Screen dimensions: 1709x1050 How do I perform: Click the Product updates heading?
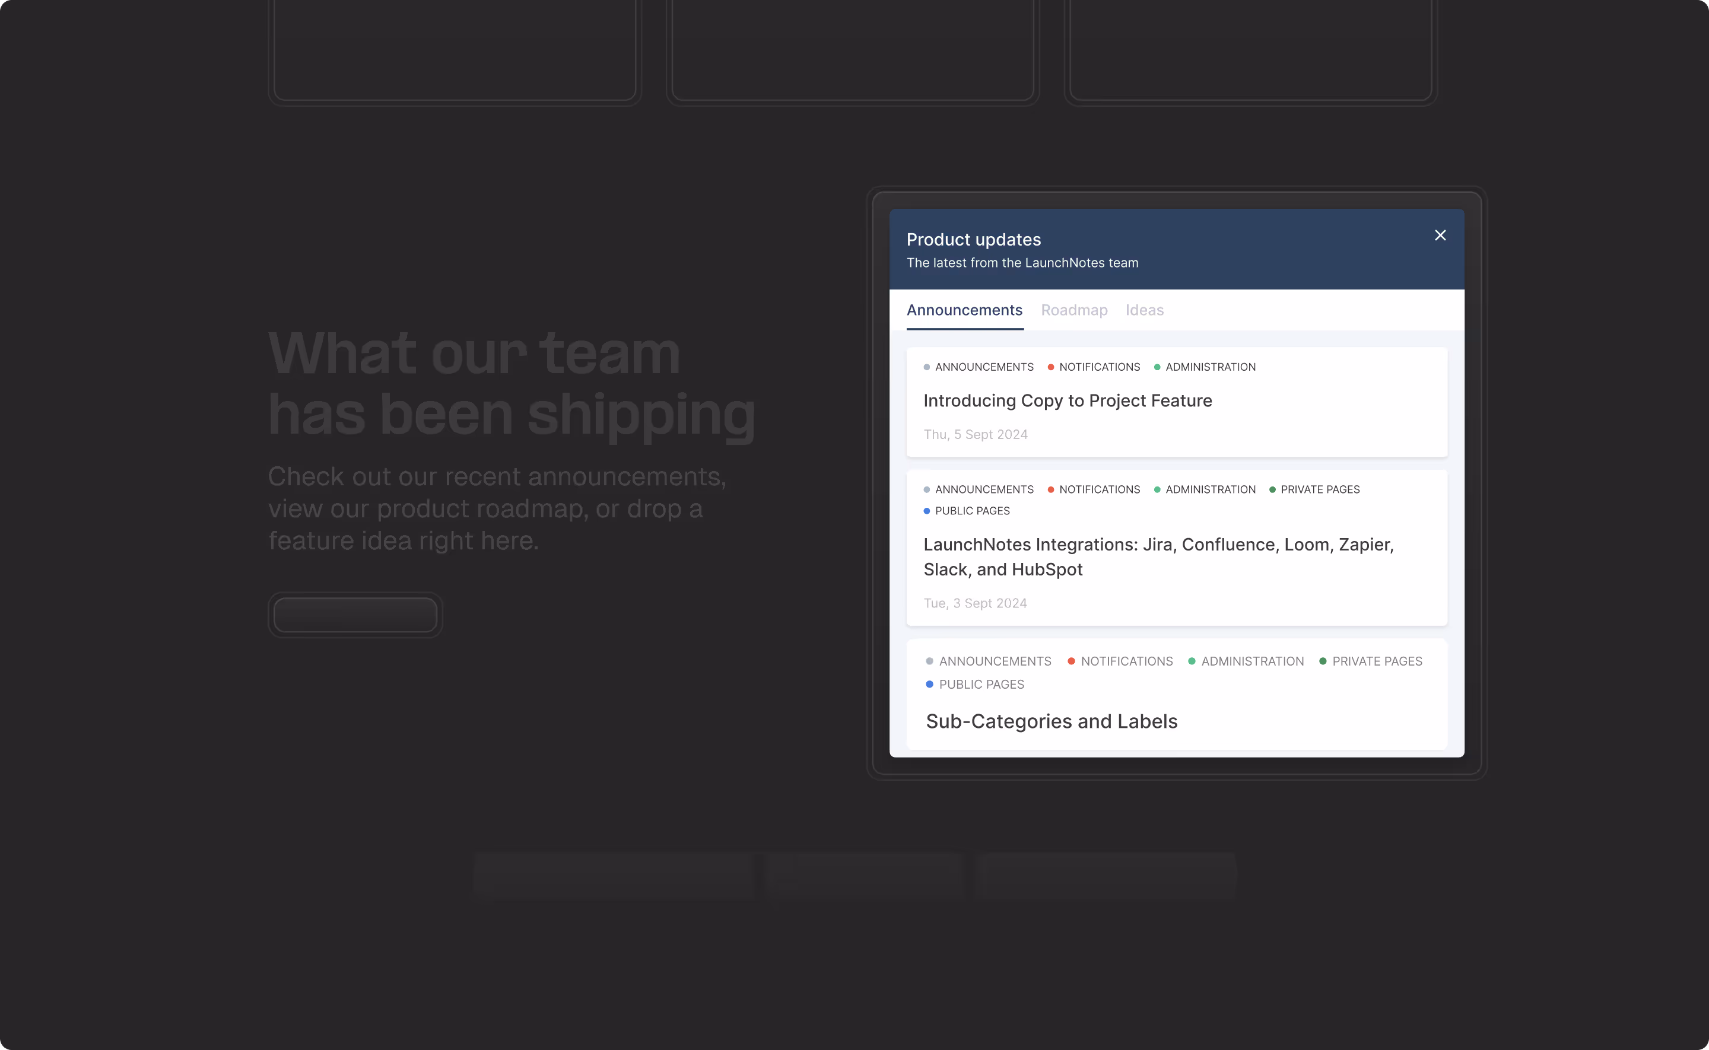tap(974, 240)
